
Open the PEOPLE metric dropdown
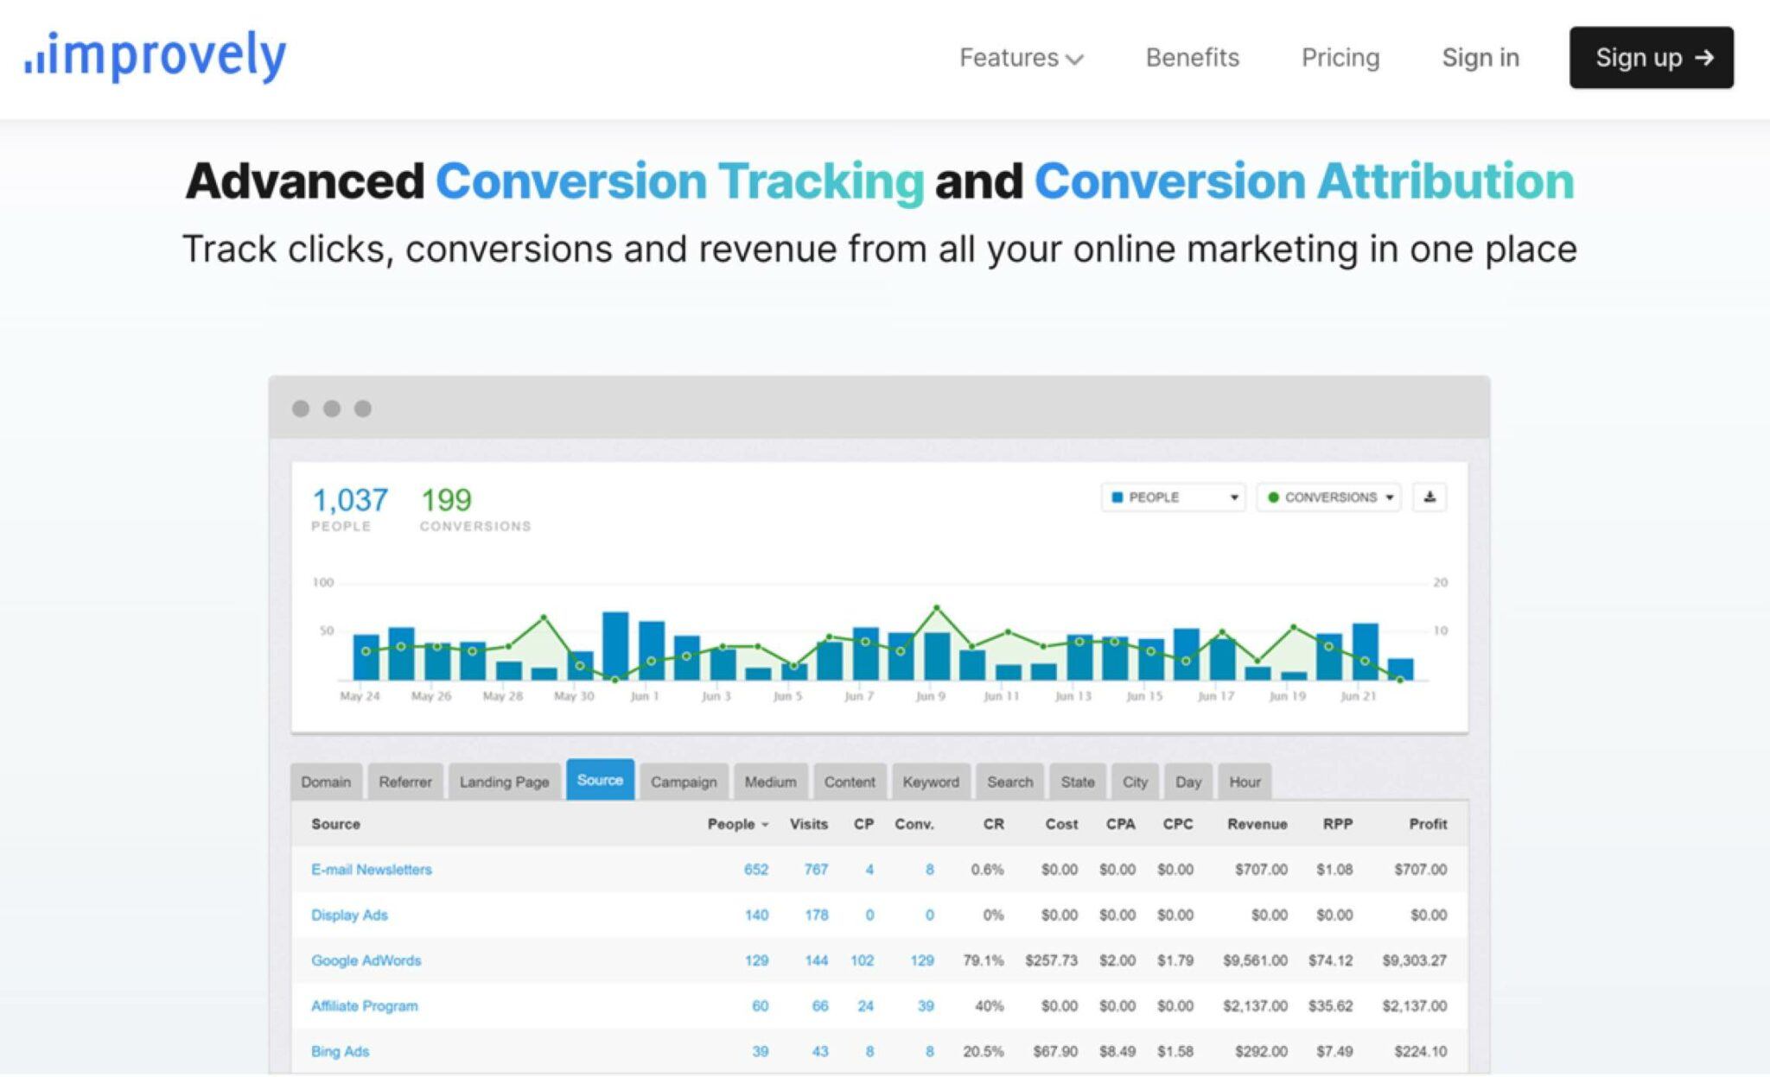(1171, 497)
